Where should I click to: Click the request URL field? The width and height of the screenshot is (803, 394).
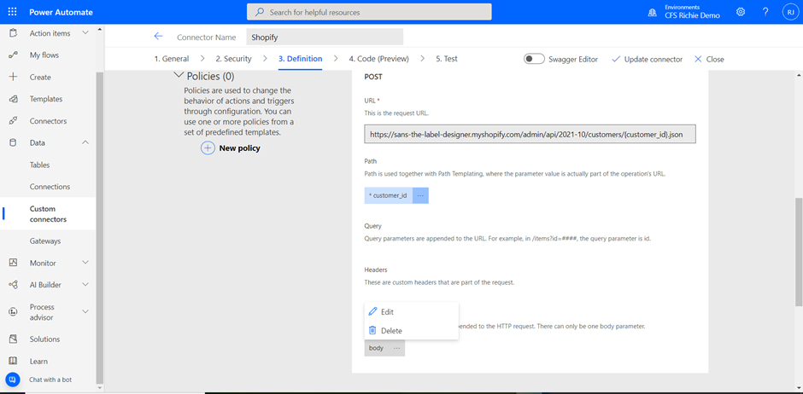(530, 134)
